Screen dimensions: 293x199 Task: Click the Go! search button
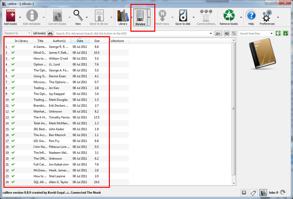pos(218,34)
